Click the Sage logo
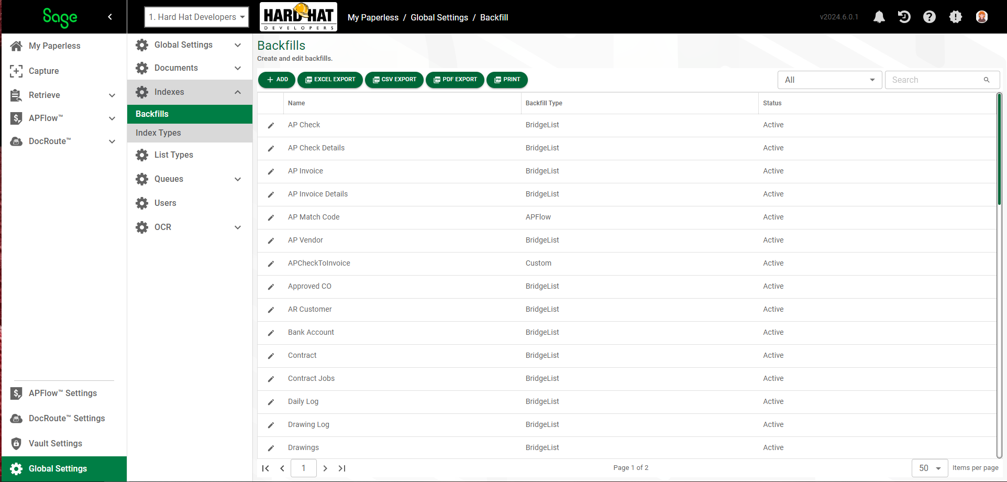The height and width of the screenshot is (482, 1007). coord(60,17)
